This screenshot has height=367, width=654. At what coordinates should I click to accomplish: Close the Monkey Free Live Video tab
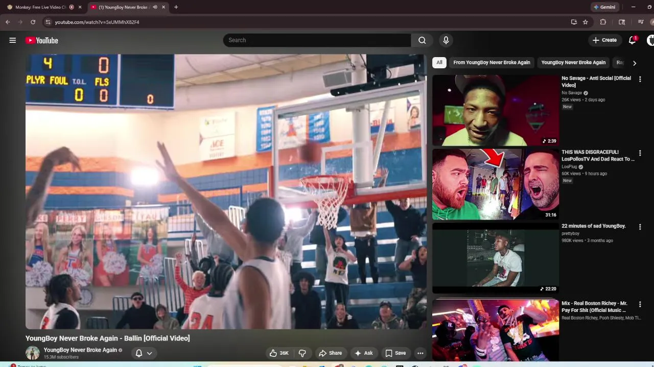pos(80,7)
